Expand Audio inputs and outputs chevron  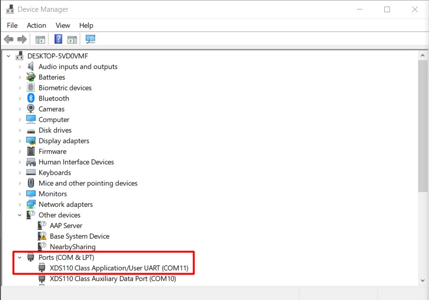pyautogui.click(x=20, y=66)
